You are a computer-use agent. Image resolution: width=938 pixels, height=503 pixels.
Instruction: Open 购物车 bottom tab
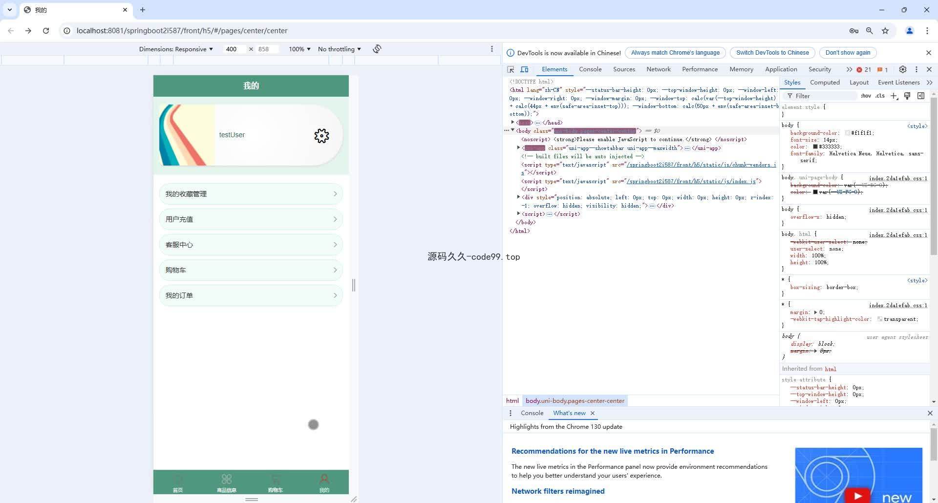click(x=276, y=483)
